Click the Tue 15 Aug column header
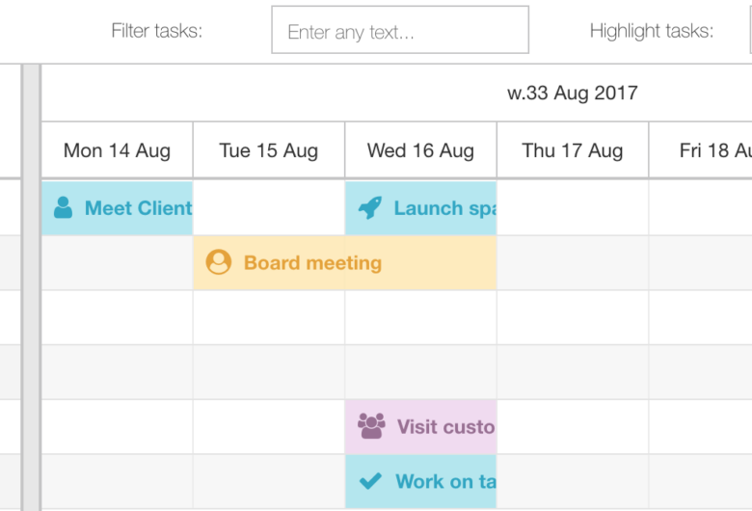This screenshot has width=752, height=511. [269, 150]
